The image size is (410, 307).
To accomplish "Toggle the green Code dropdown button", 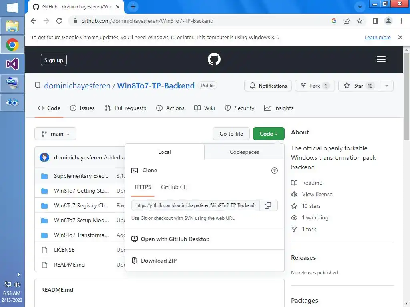I will click(x=269, y=134).
